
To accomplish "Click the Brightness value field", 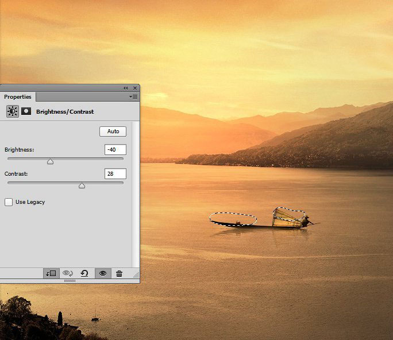I will point(115,149).
